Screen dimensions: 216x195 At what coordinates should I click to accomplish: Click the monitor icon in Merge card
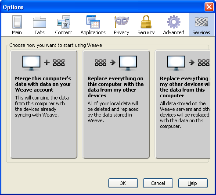[31, 63]
